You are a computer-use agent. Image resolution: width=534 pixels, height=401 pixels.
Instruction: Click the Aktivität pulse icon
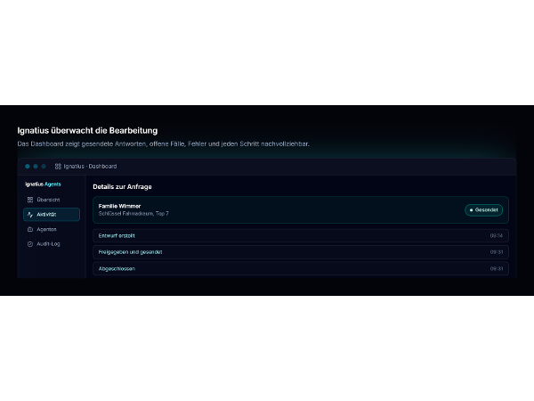[30, 215]
